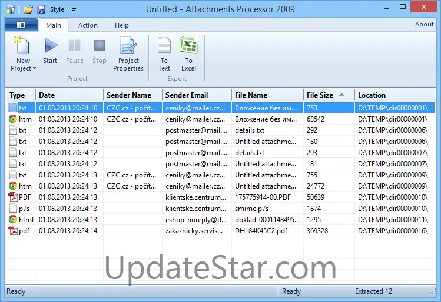Image resolution: width=441 pixels, height=302 pixels.
Task: Open the quick access toolbar customize arrow
Action: point(74,10)
